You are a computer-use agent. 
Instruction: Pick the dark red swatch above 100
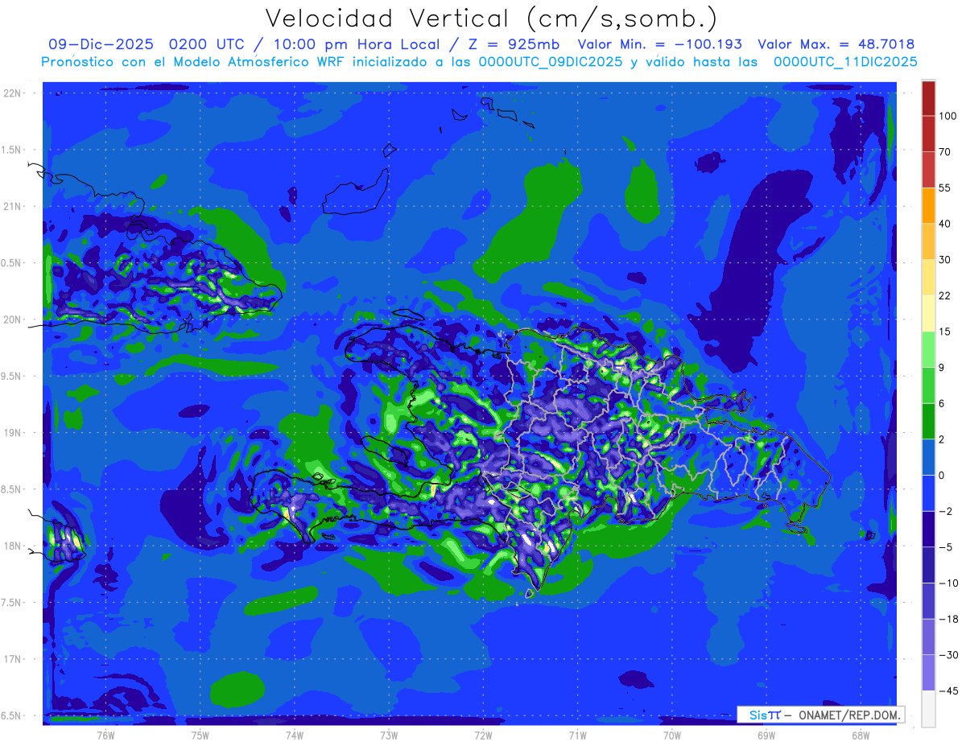[x=928, y=97]
